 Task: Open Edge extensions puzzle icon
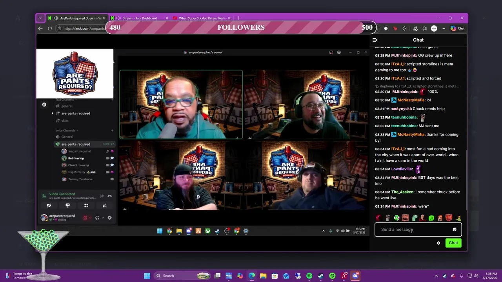pyautogui.click(x=405, y=28)
